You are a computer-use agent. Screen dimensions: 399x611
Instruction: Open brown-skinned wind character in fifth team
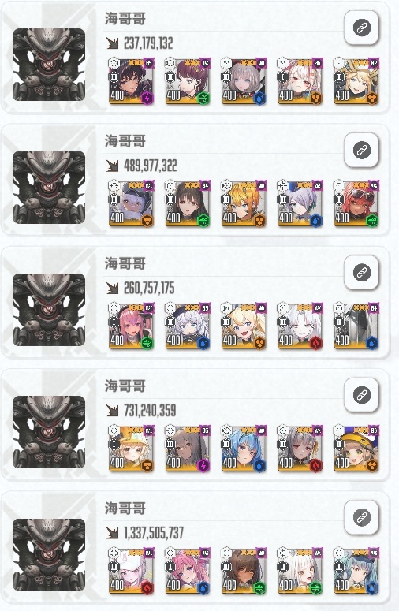[x=244, y=571]
